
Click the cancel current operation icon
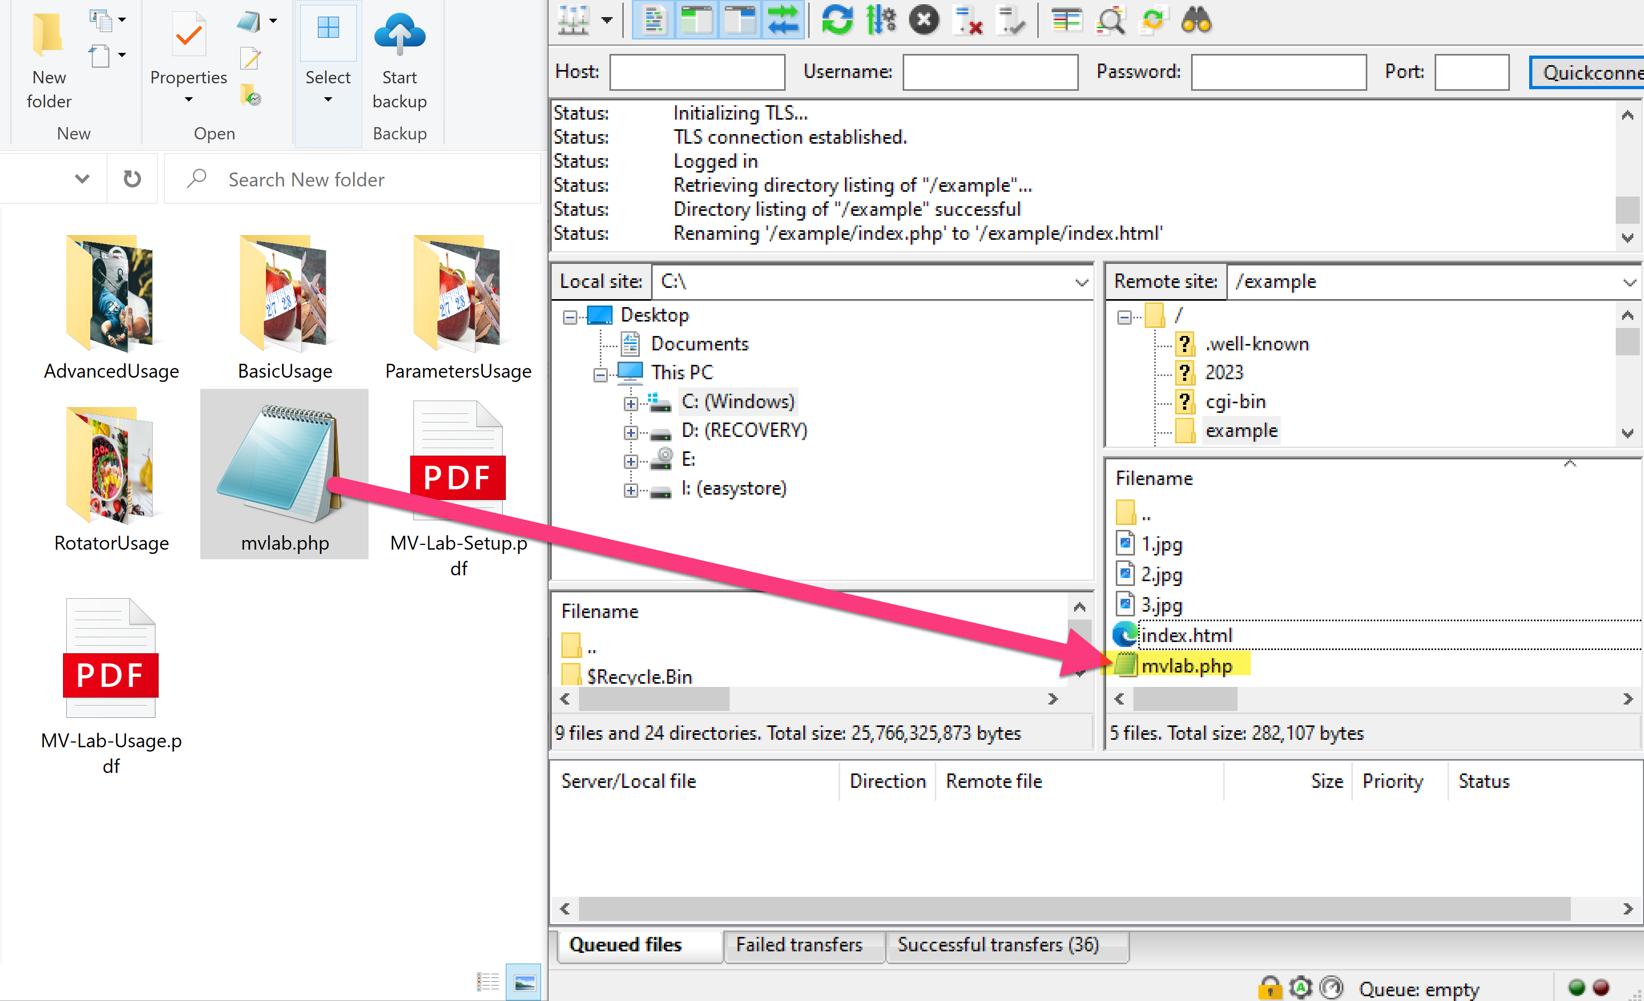(x=924, y=20)
